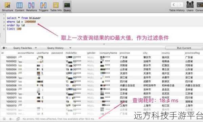
Task: Click the 'limit 100' query line
Action: (x=14, y=29)
